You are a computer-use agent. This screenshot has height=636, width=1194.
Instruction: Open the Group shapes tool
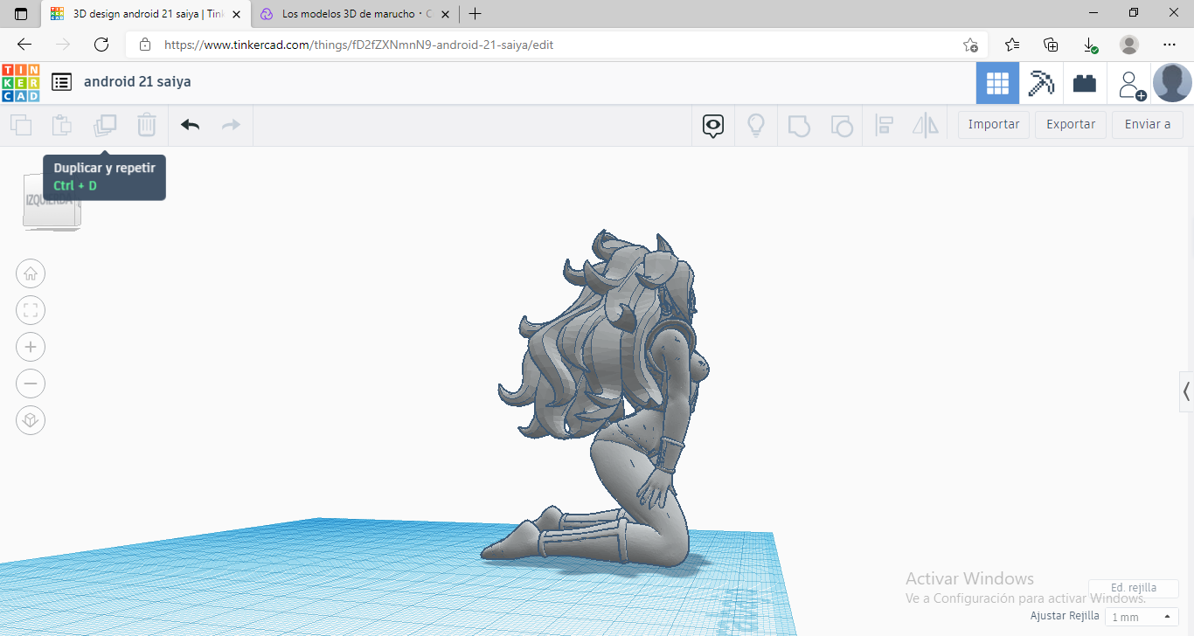[798, 125]
